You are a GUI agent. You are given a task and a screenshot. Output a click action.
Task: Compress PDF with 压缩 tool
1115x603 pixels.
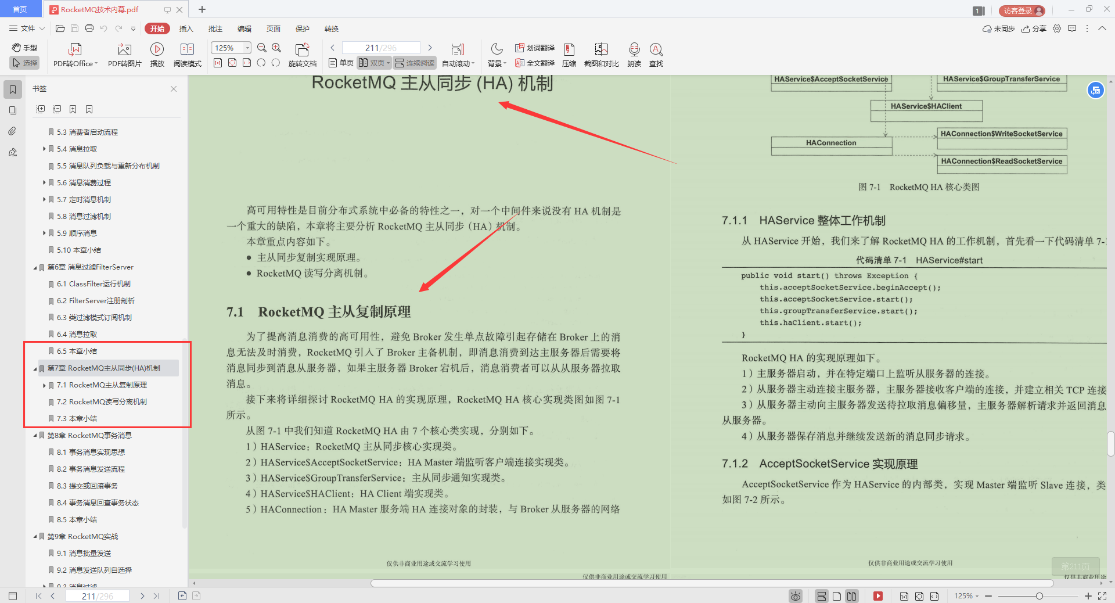pos(569,55)
